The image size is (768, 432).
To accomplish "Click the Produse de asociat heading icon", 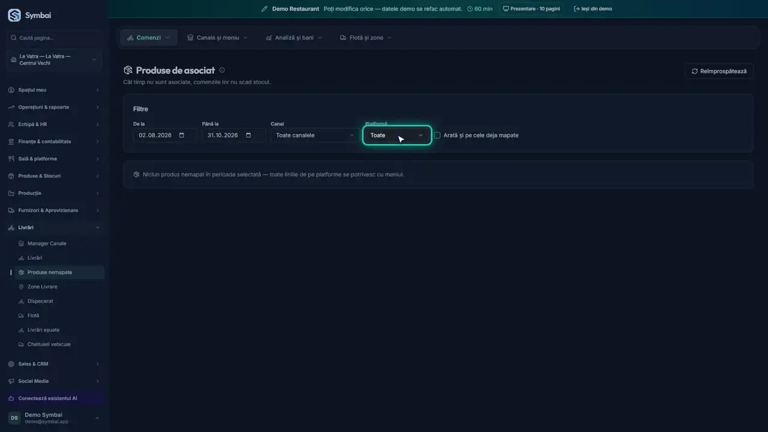I will click(128, 70).
